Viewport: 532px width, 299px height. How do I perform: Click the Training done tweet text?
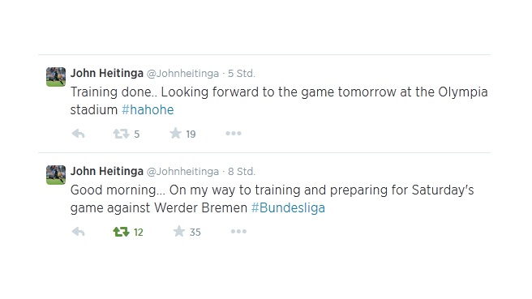point(279,101)
